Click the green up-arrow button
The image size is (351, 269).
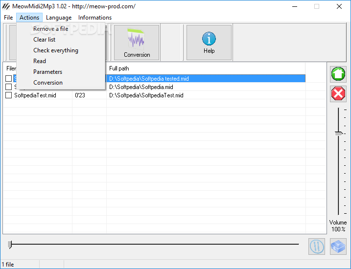[x=338, y=74]
